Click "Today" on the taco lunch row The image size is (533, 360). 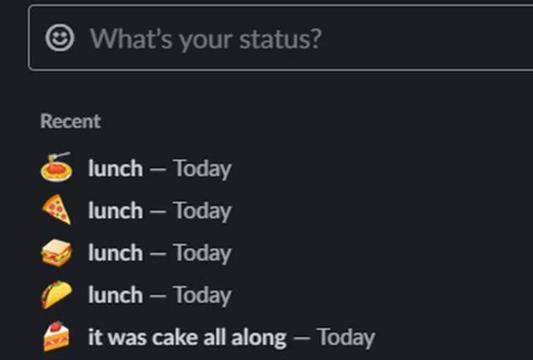click(202, 295)
